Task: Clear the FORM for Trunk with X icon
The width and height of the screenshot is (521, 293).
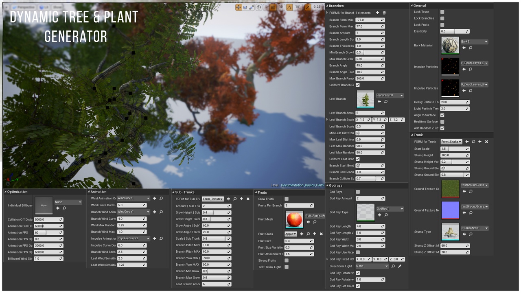Action: [486, 142]
